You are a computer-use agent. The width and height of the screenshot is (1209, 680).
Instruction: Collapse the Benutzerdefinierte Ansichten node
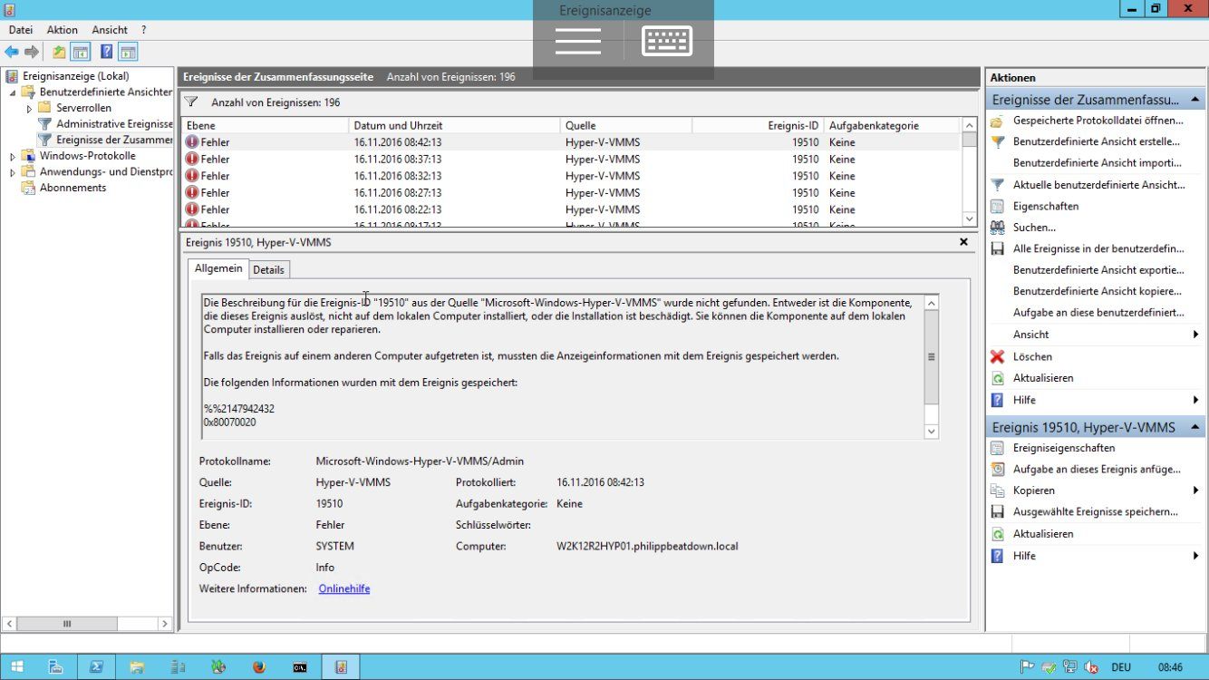(13, 92)
